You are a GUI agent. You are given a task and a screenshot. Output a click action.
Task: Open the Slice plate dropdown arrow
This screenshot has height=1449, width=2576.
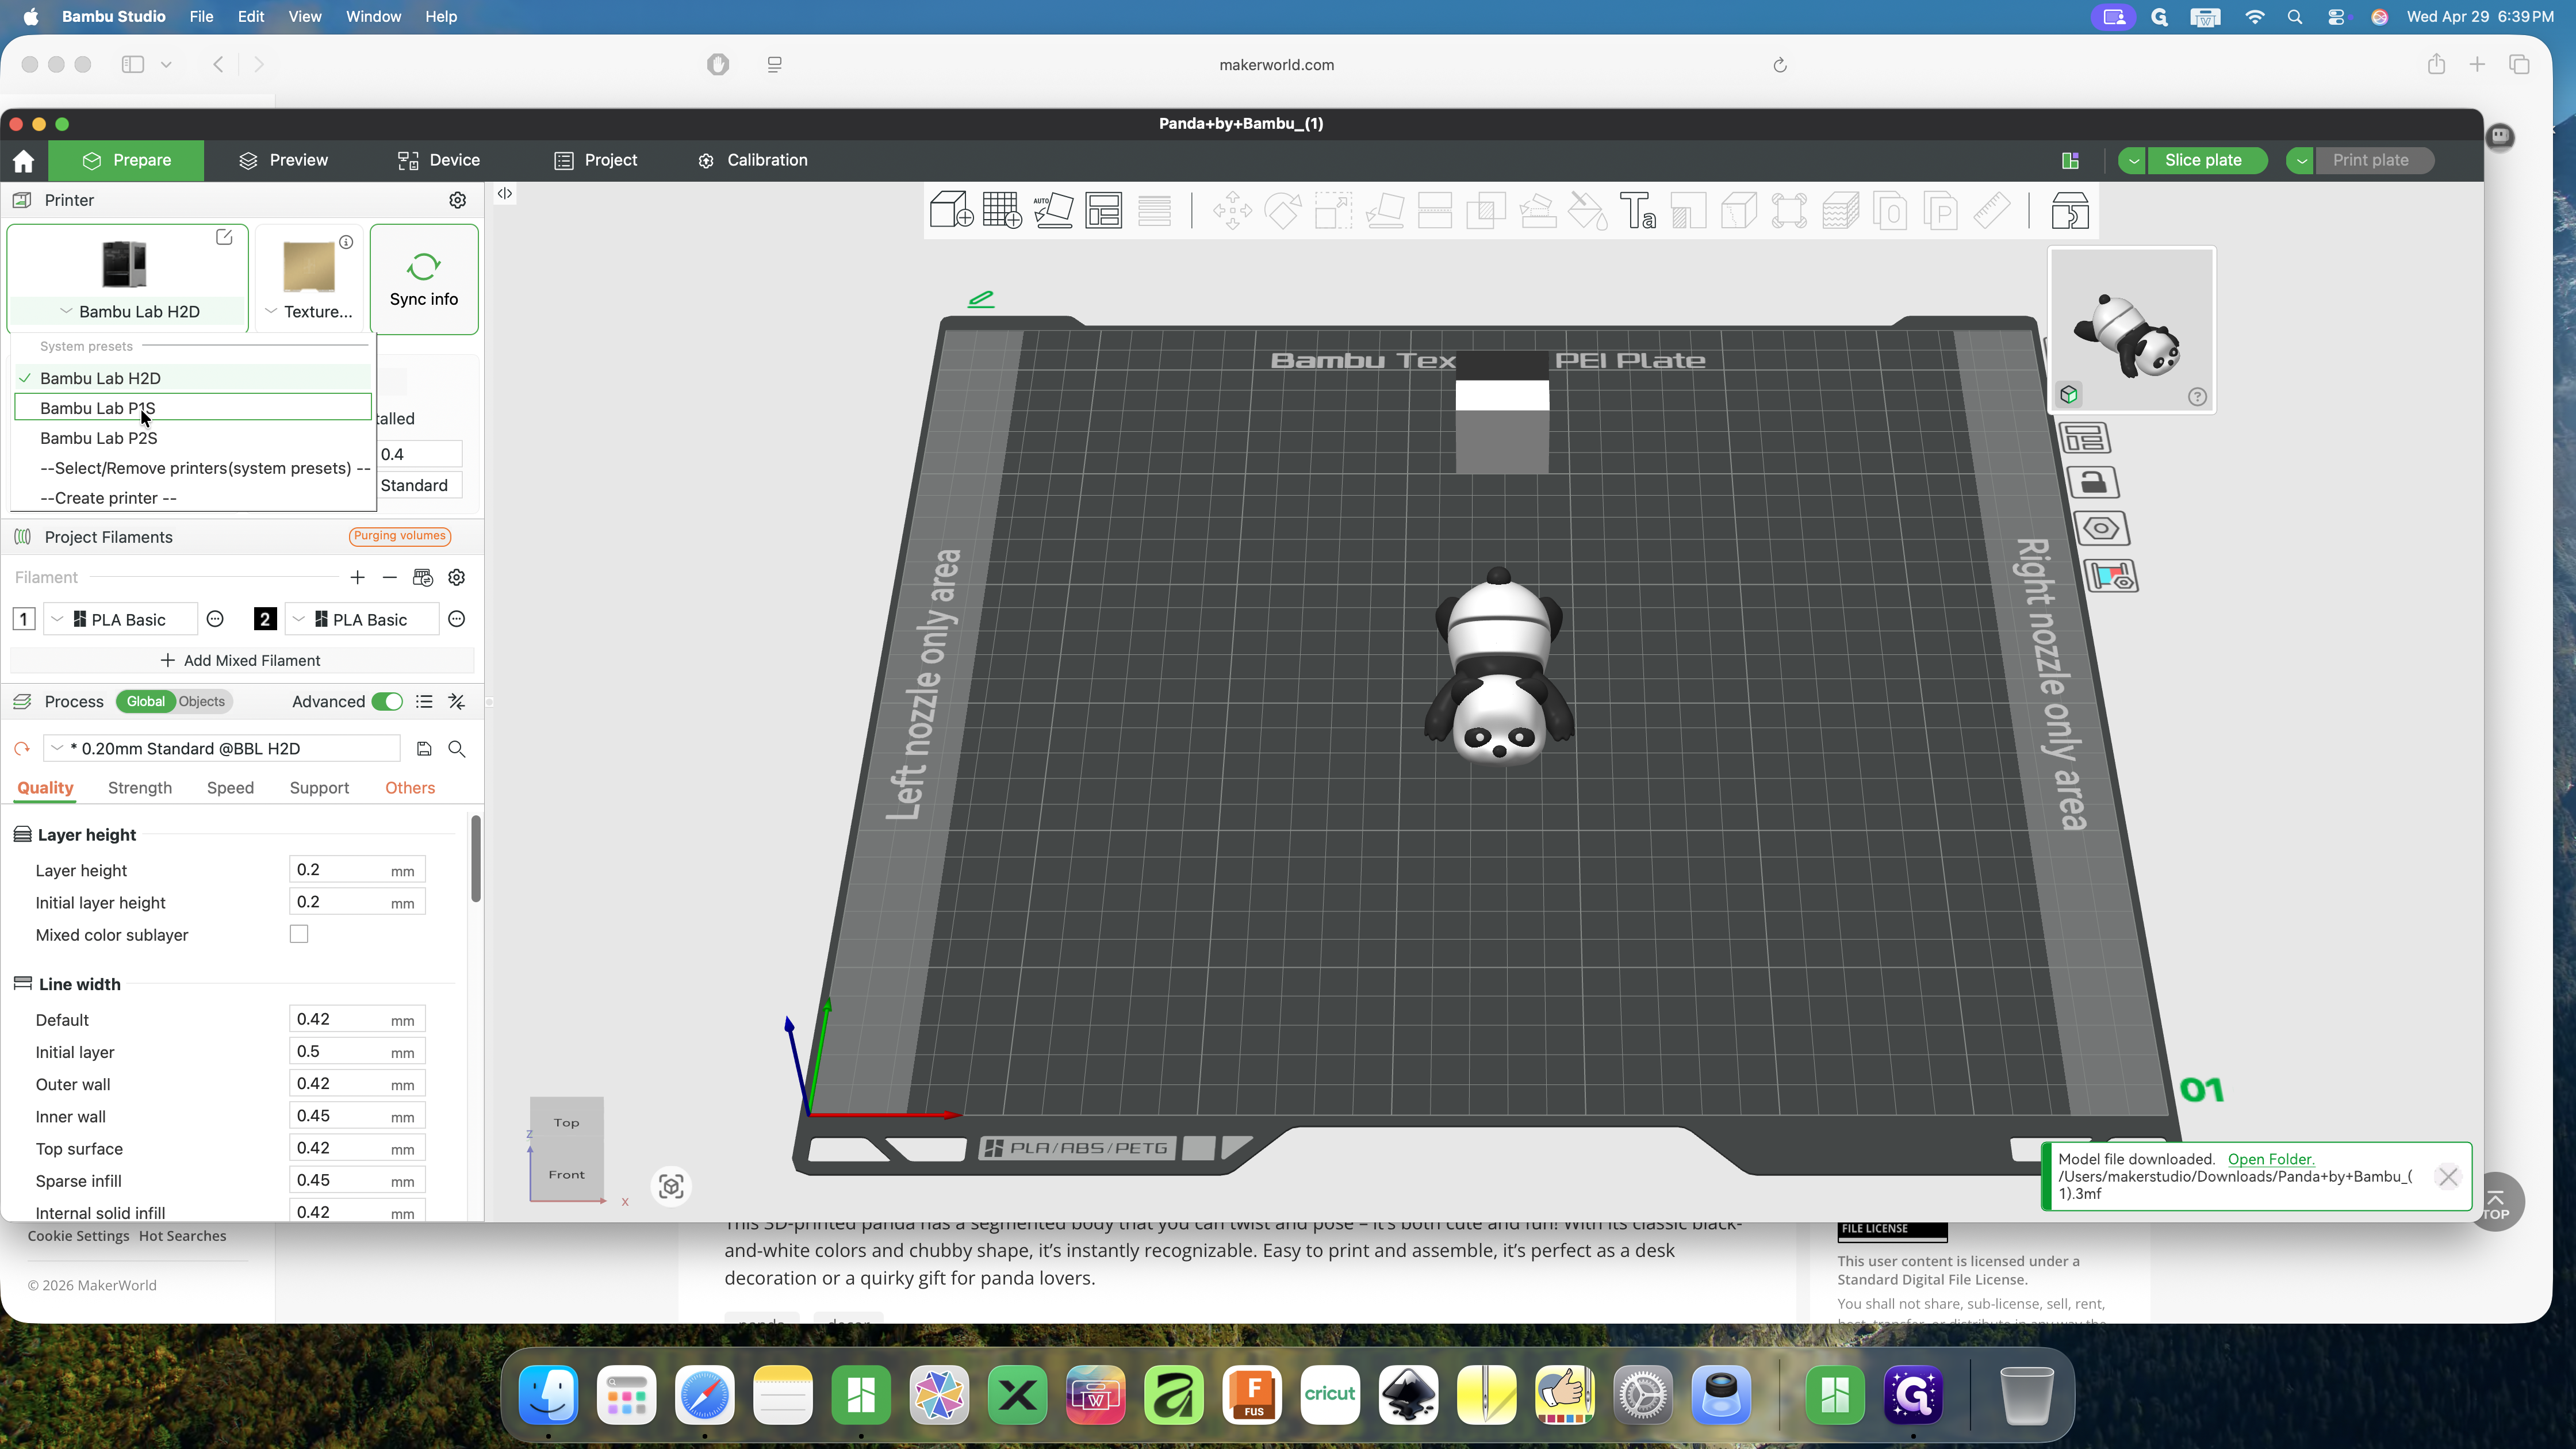pyautogui.click(x=2132, y=160)
